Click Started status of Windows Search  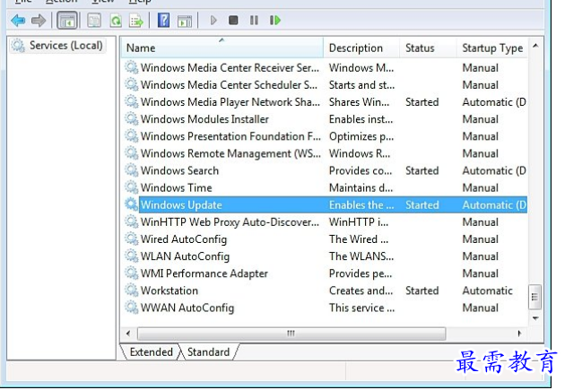tap(422, 170)
